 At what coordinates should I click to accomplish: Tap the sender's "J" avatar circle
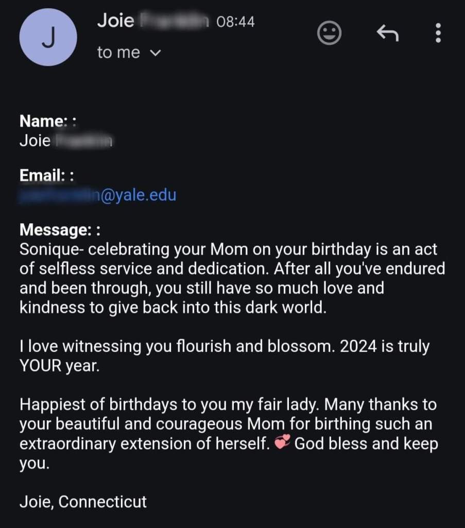(48, 38)
